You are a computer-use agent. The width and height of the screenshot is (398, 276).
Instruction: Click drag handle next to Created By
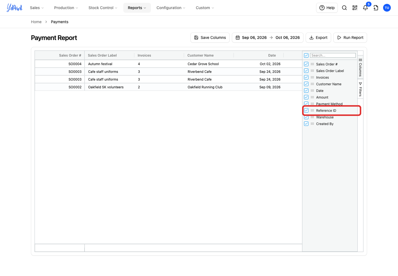[312, 124]
